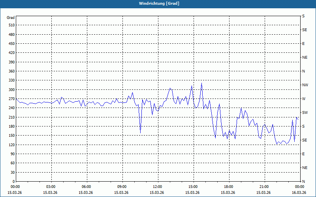Select the 90 y-axis value

click(x=12, y=154)
